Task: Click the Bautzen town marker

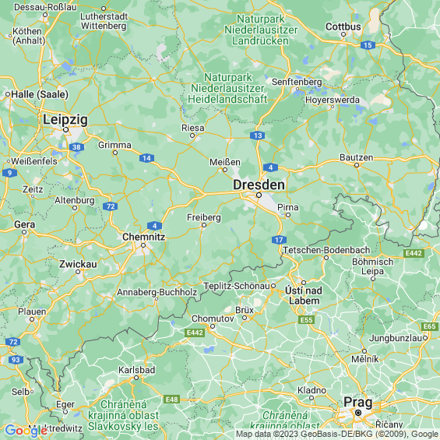Action: [x=357, y=165]
